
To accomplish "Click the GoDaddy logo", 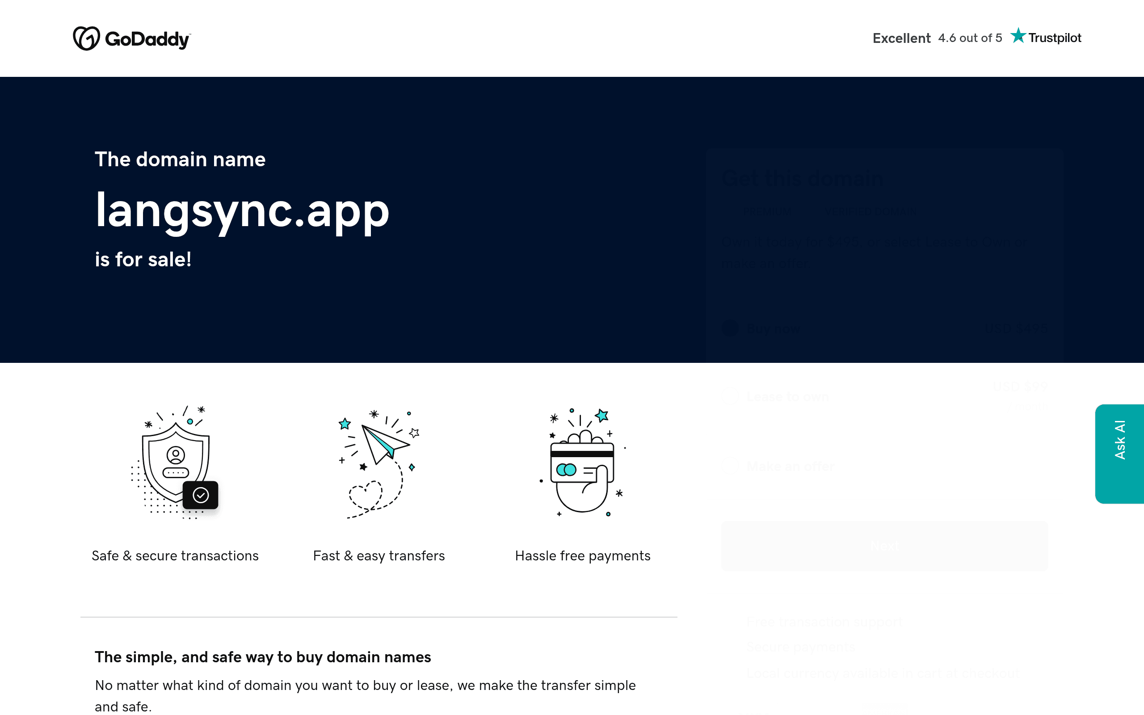I will click(131, 38).
